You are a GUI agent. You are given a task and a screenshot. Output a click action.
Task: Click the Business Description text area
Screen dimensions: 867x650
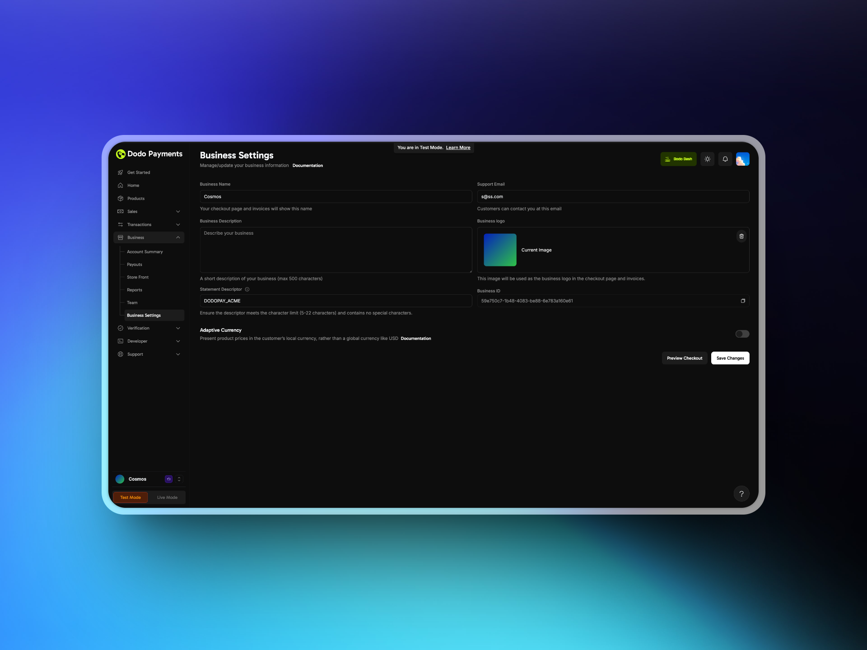click(x=336, y=250)
